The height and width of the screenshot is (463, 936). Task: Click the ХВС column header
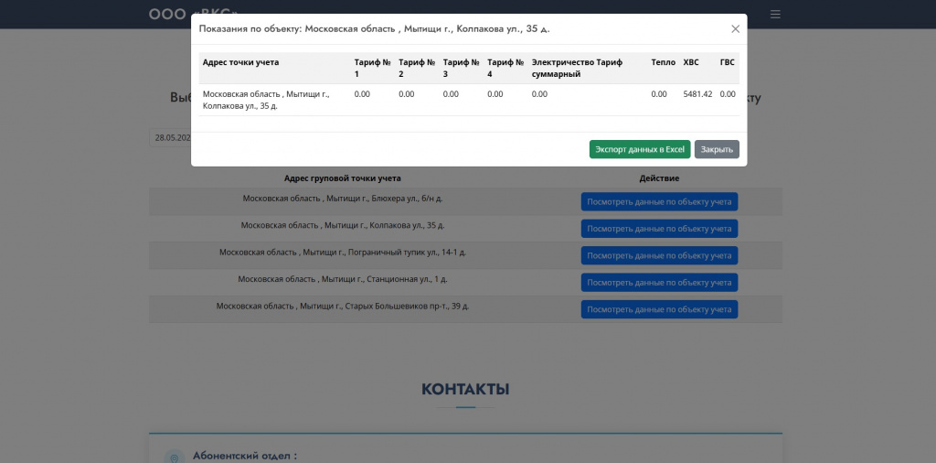click(x=691, y=62)
